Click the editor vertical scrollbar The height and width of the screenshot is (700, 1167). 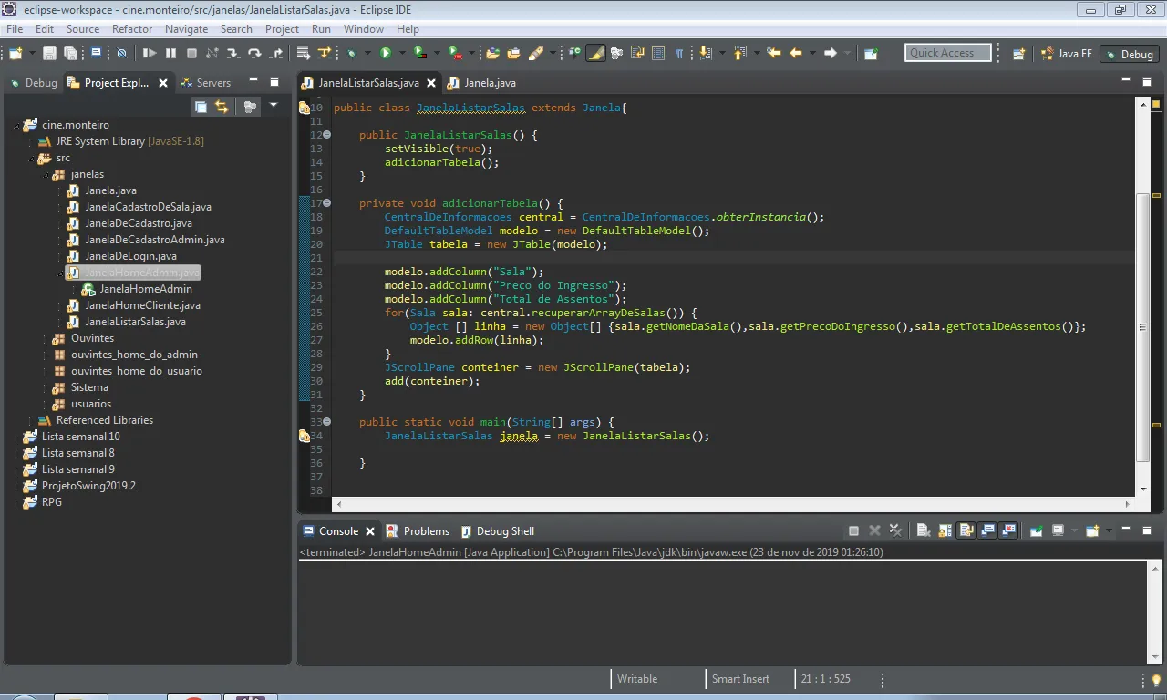tap(1142, 328)
